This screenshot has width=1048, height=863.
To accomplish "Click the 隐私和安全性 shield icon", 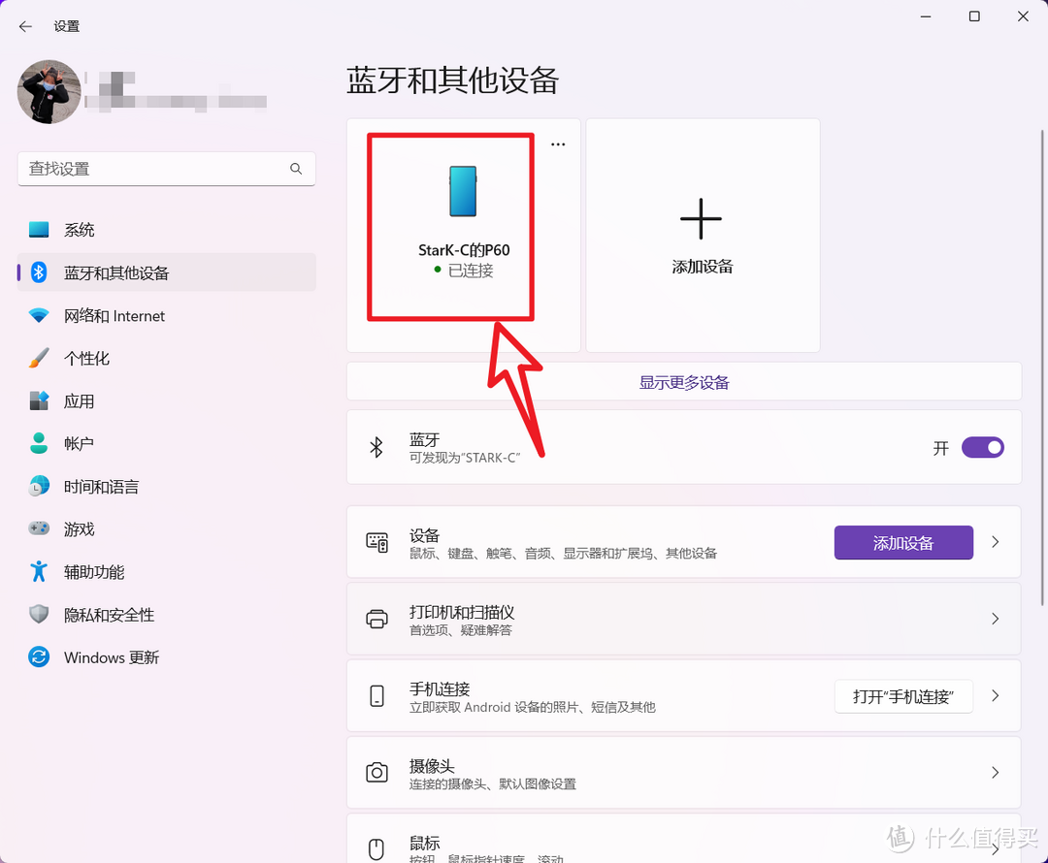I will pyautogui.click(x=39, y=614).
